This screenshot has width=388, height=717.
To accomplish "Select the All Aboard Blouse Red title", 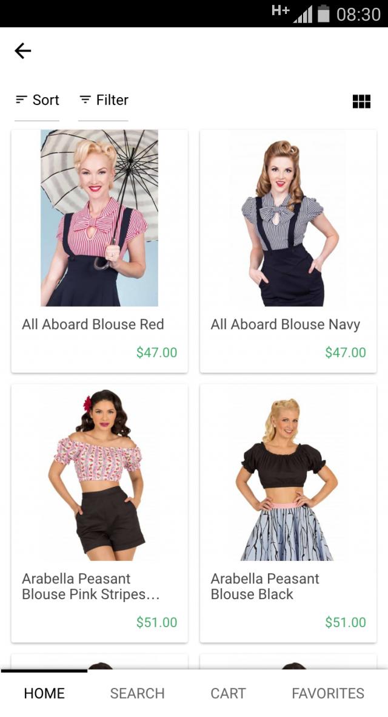I will coord(93,324).
